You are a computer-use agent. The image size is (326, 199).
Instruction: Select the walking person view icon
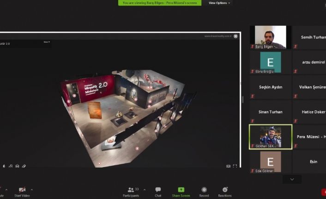4,166
